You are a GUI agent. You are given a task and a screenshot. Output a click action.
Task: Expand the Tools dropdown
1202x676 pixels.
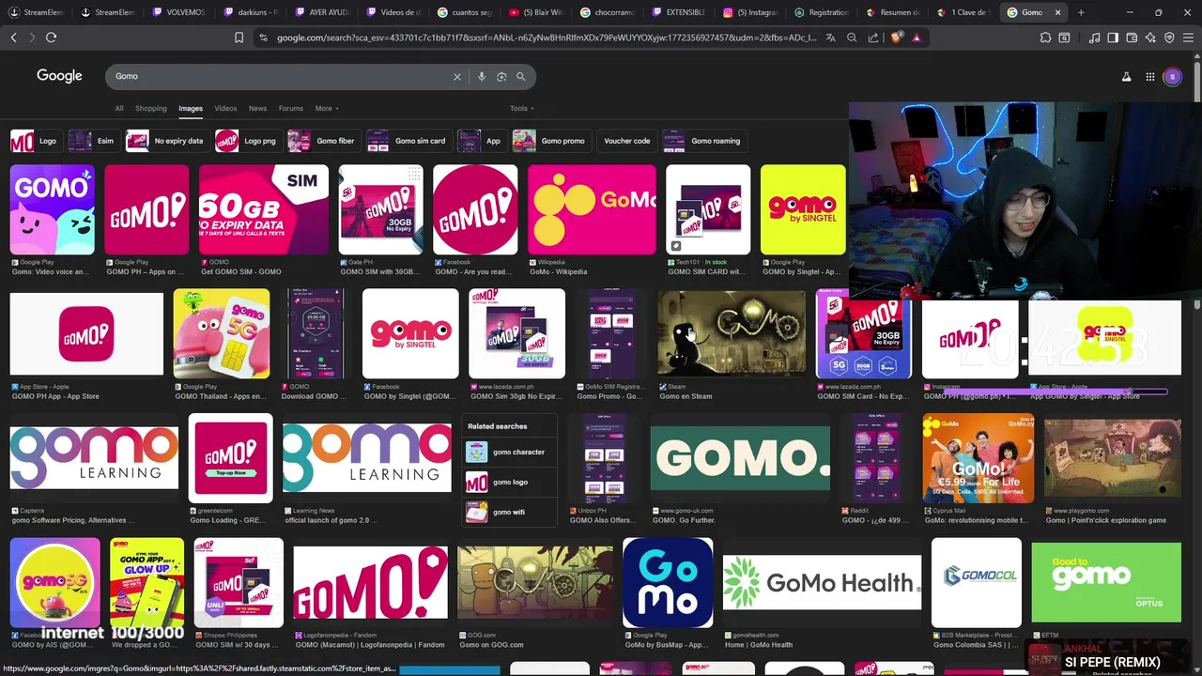[521, 109]
